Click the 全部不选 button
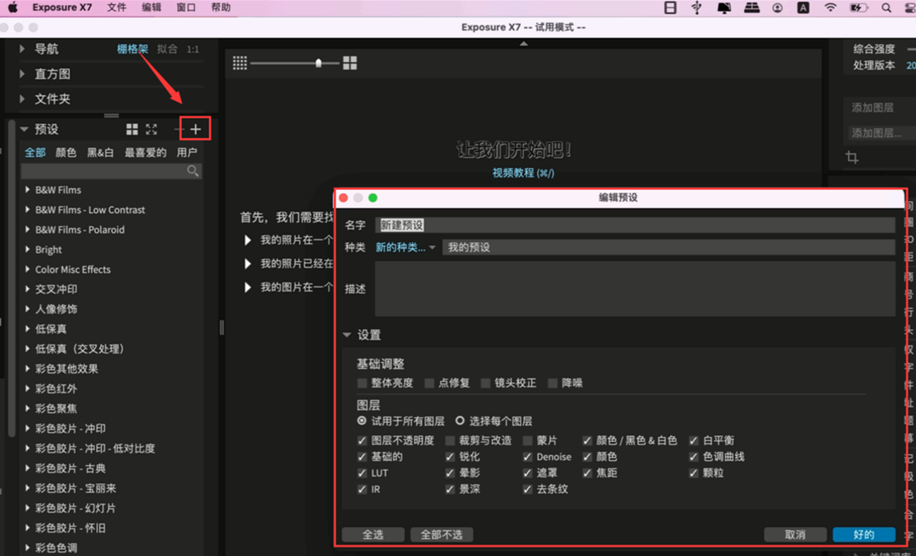 pyautogui.click(x=442, y=535)
